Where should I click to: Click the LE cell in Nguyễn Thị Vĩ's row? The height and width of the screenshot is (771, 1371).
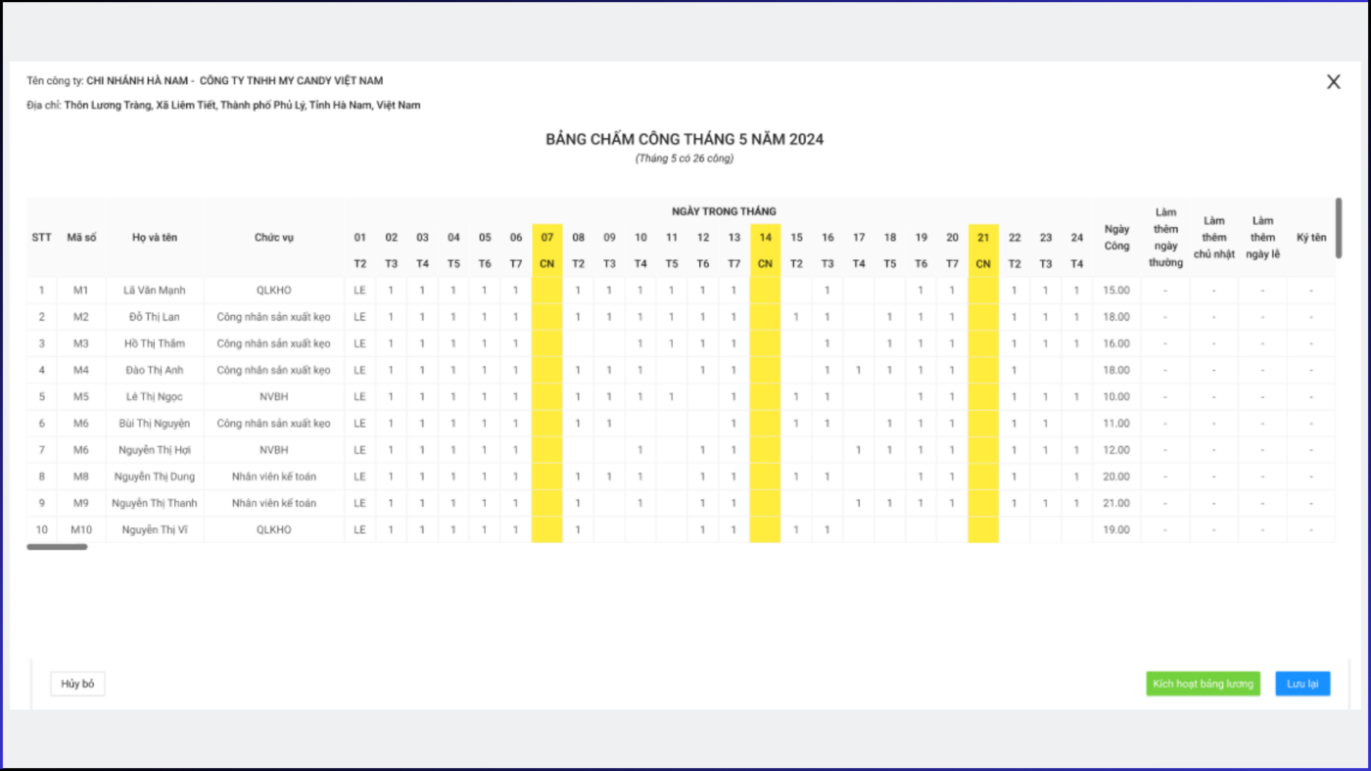359,529
